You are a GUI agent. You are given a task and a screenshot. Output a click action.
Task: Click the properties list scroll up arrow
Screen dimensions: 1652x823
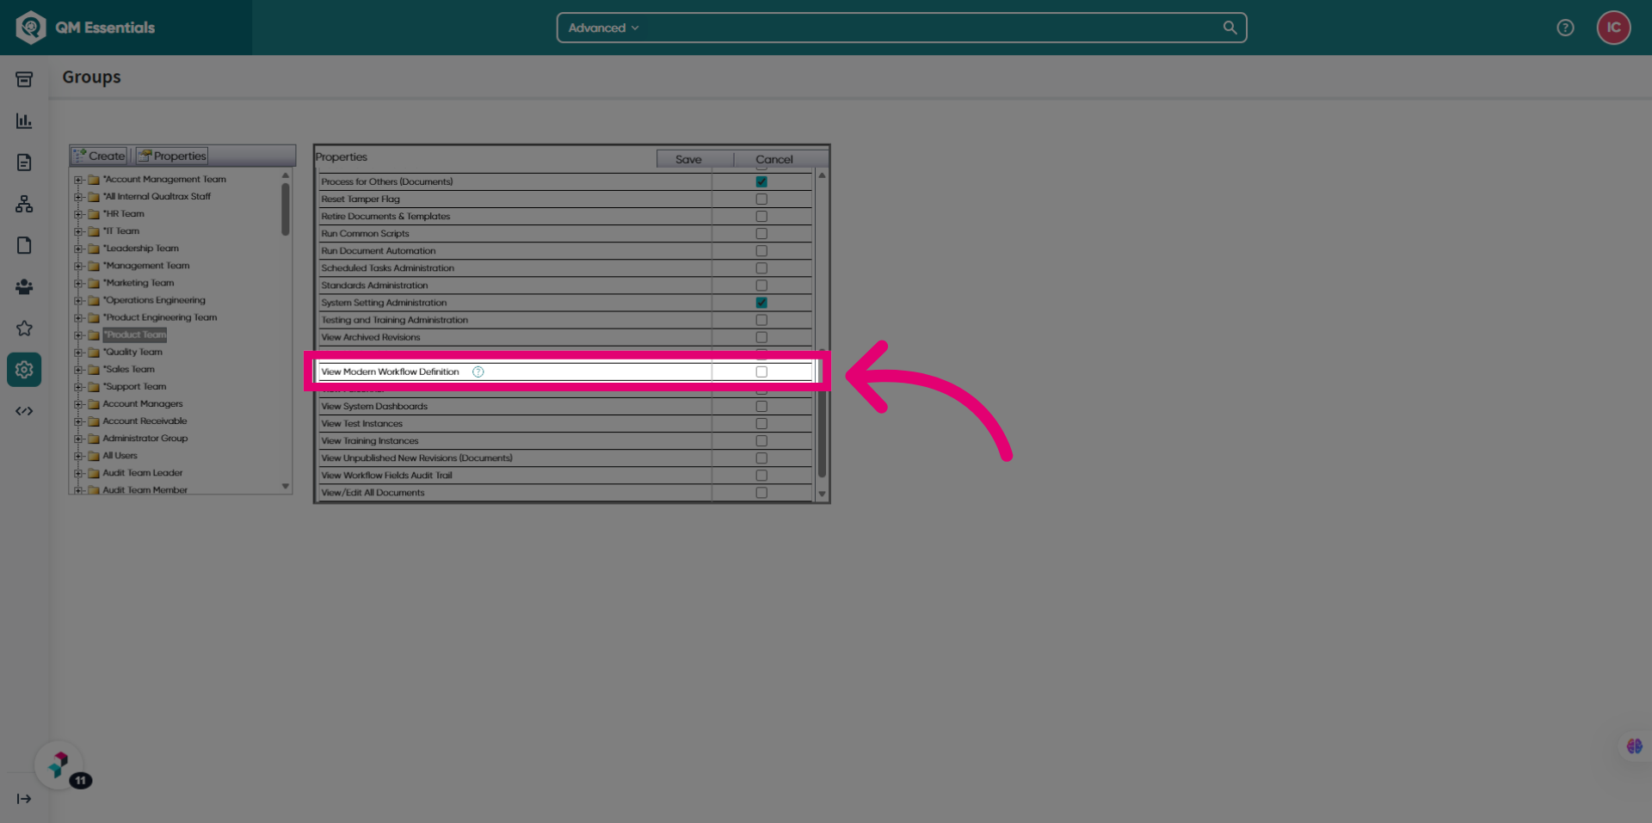[x=822, y=175]
